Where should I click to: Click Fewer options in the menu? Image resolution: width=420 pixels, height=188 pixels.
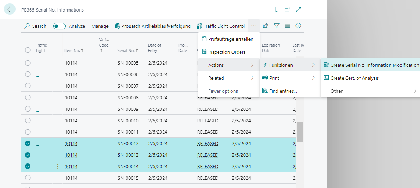coord(229,91)
